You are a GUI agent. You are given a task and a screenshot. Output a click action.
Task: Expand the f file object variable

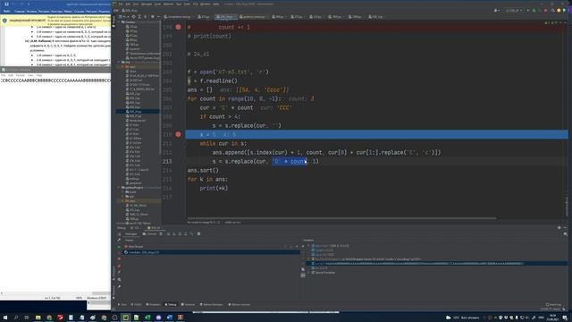(x=308, y=259)
